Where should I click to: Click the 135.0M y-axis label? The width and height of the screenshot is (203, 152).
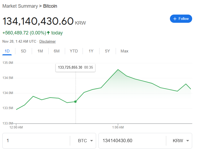(8, 63)
